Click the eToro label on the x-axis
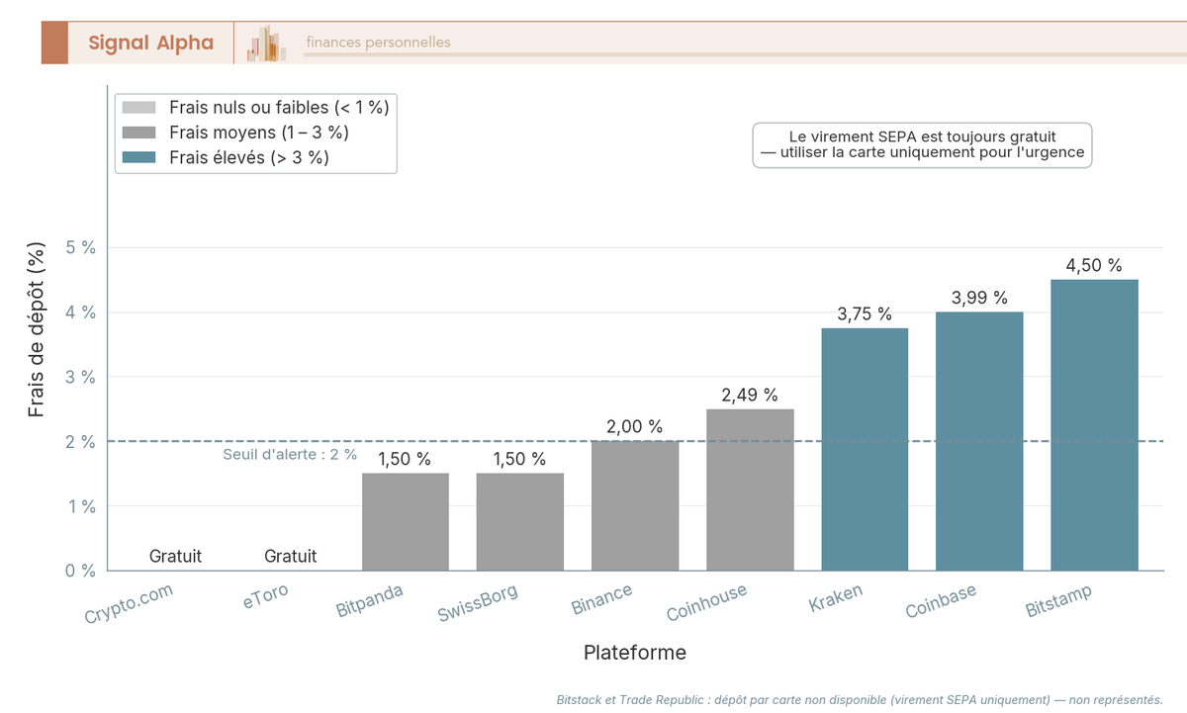The width and height of the screenshot is (1187, 713). pyautogui.click(x=265, y=598)
